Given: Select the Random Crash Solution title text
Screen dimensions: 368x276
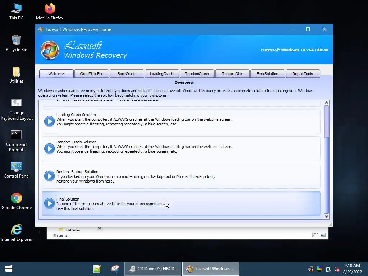Looking at the screenshot, I should [76, 142].
